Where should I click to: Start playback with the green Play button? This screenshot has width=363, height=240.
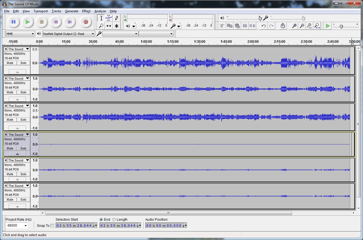27,22
